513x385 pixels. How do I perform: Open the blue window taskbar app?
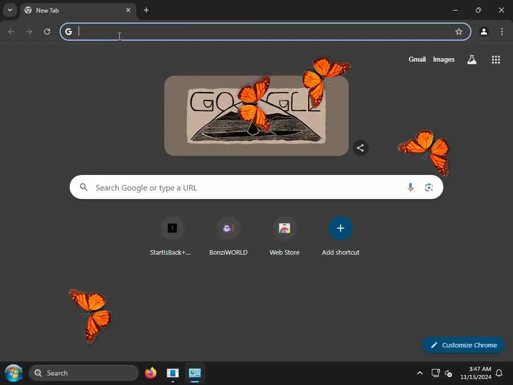[x=173, y=373]
